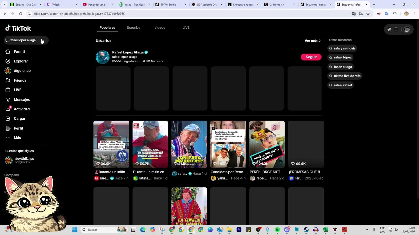This screenshot has height=235, width=419.
Task: Open SoyGiriiiClips followed account
Action: point(20,160)
